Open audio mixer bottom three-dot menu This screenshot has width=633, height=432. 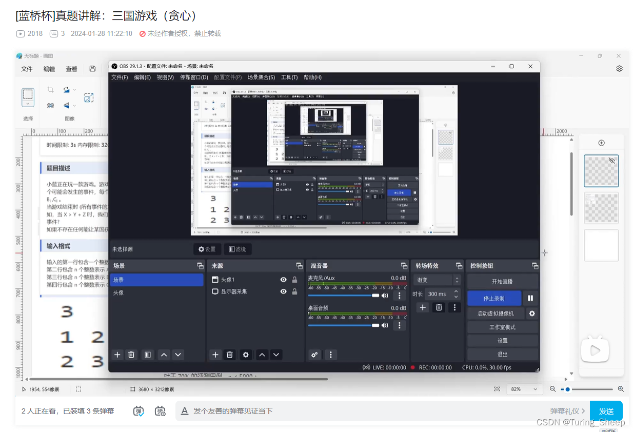331,355
